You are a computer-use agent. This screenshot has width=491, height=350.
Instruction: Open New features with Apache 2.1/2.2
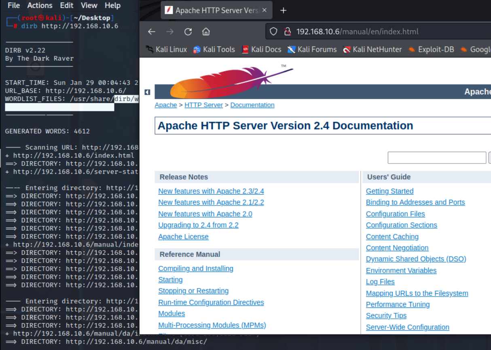[x=211, y=202]
